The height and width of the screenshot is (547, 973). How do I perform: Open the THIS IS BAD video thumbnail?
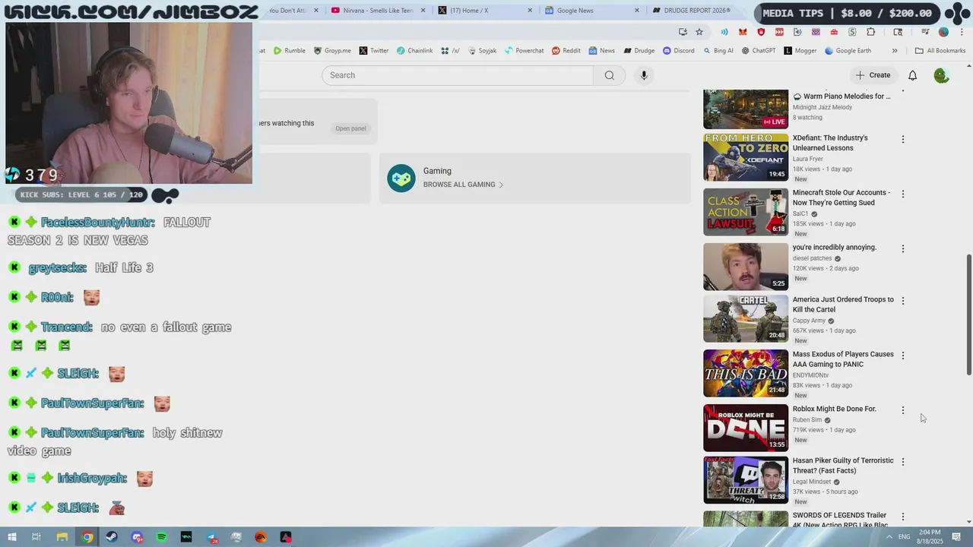(746, 373)
